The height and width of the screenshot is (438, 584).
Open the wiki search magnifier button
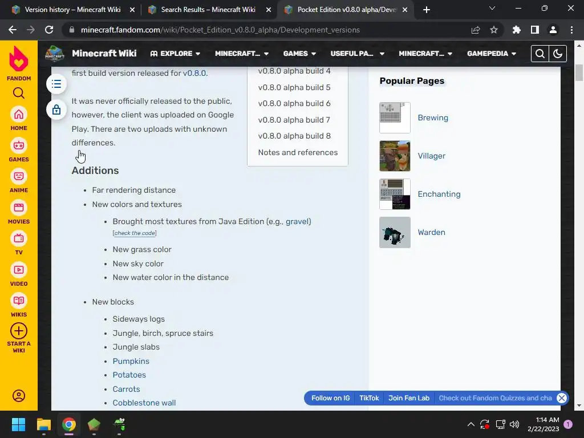coord(540,54)
